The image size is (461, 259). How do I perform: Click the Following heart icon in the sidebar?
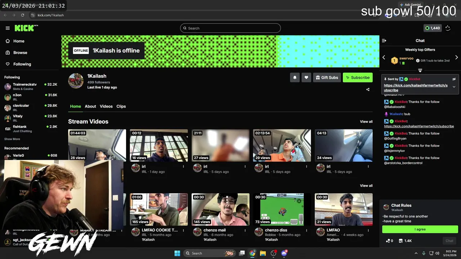pos(8,64)
